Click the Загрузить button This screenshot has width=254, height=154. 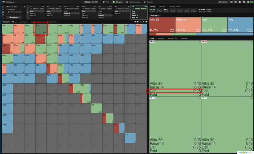pos(223,2)
